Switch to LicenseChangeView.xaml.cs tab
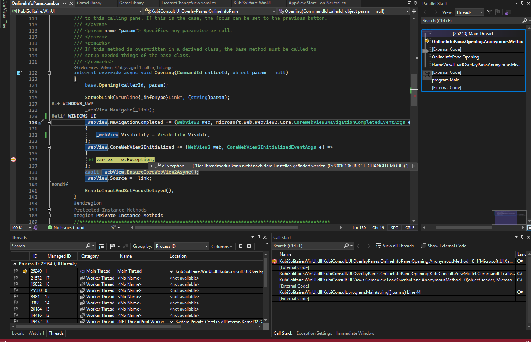The height and width of the screenshot is (342, 531). point(189,3)
